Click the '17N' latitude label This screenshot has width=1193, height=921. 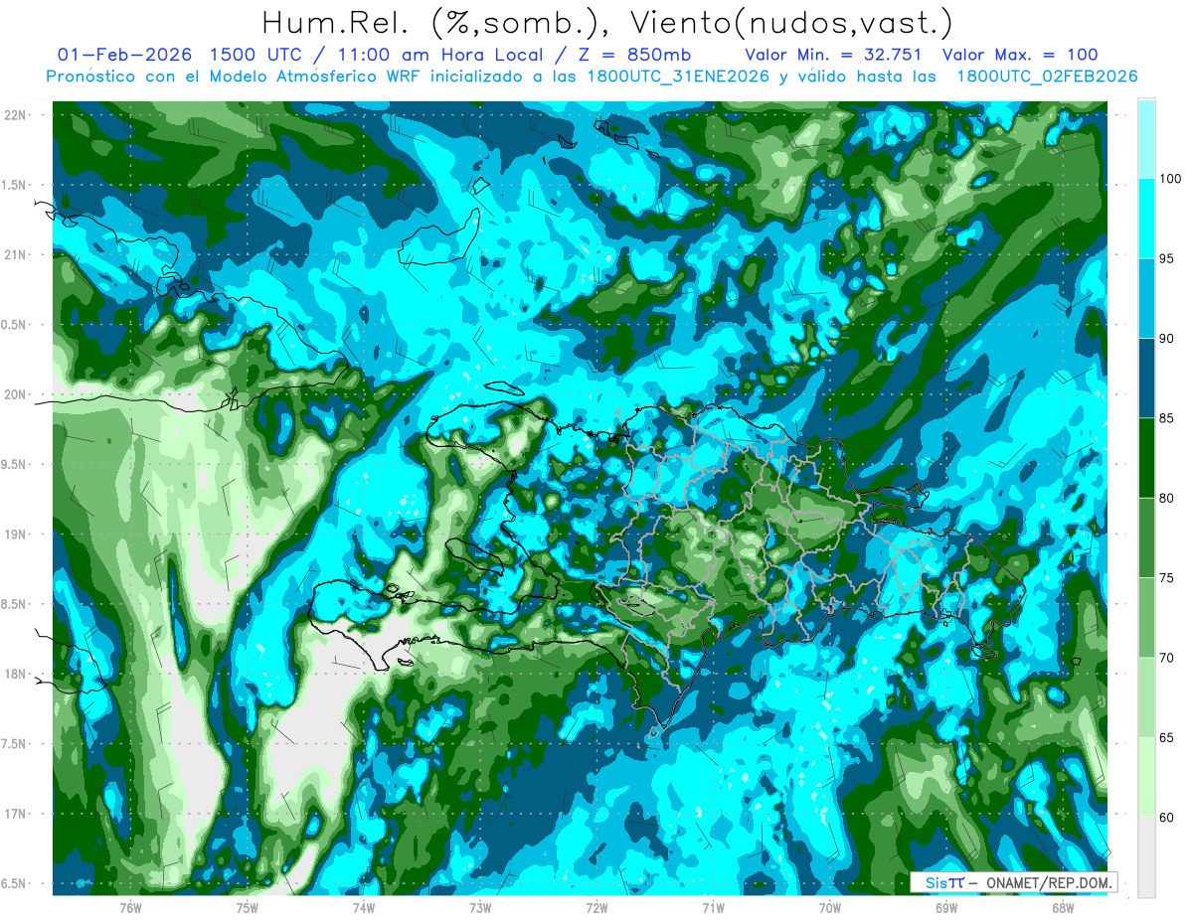coord(16,814)
